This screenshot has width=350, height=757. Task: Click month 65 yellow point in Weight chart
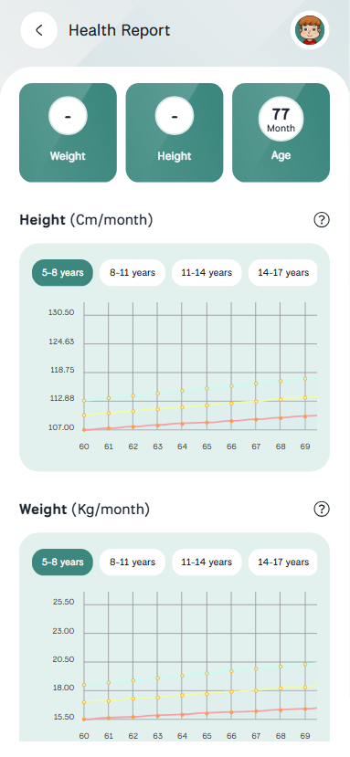(207, 694)
